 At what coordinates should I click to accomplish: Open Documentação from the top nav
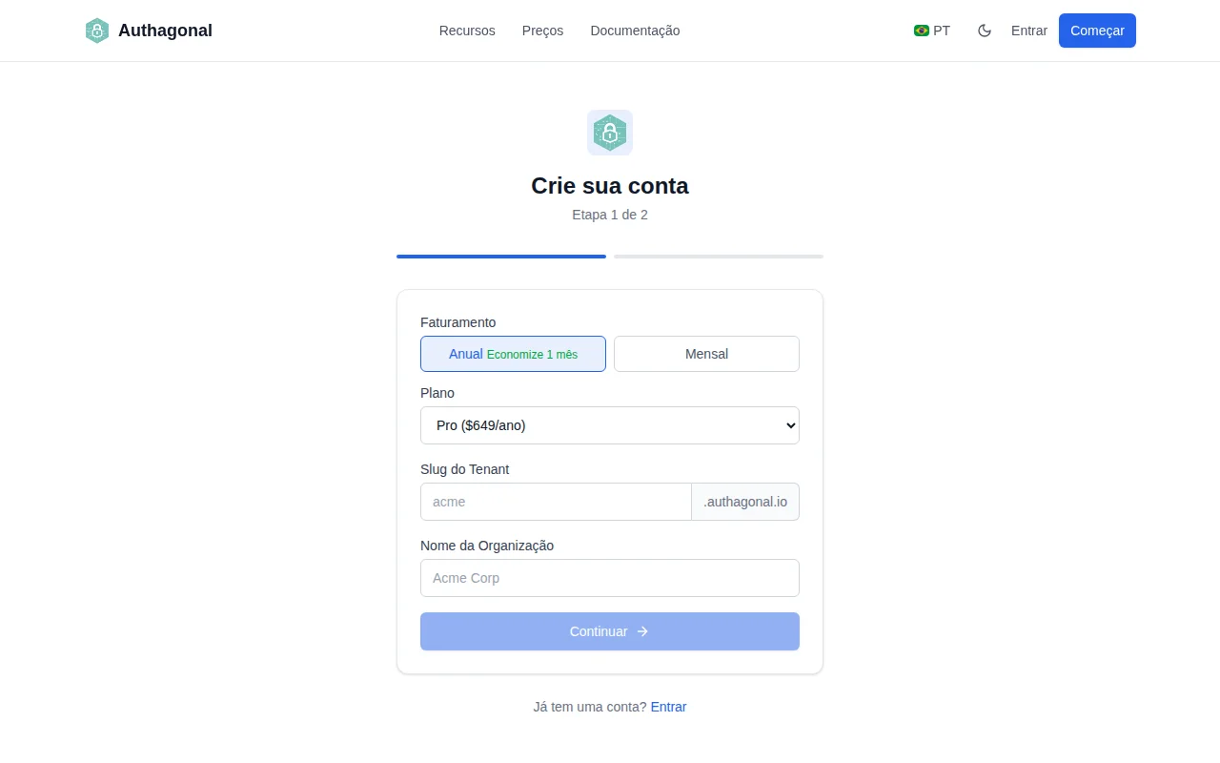[635, 31]
